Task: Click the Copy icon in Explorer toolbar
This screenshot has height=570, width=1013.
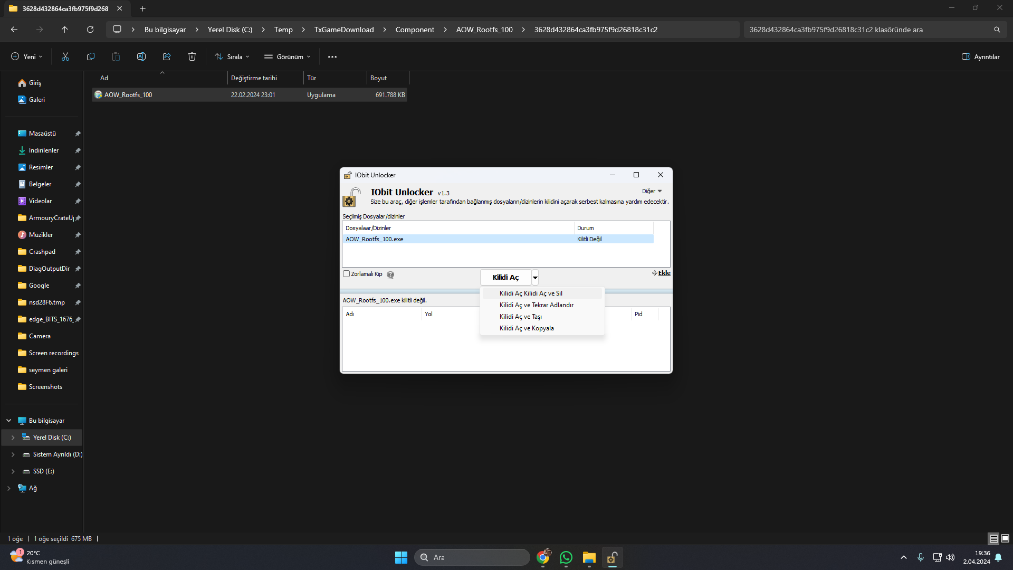Action: point(91,56)
